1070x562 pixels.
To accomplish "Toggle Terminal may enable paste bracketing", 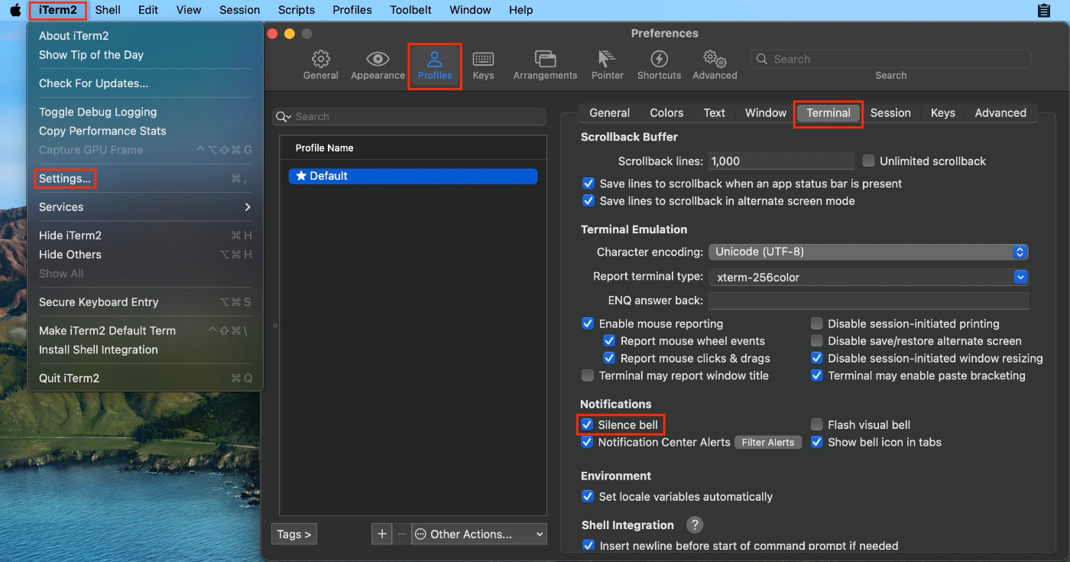I will click(x=817, y=375).
